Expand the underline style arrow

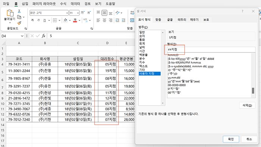pyautogui.click(x=49, y=20)
